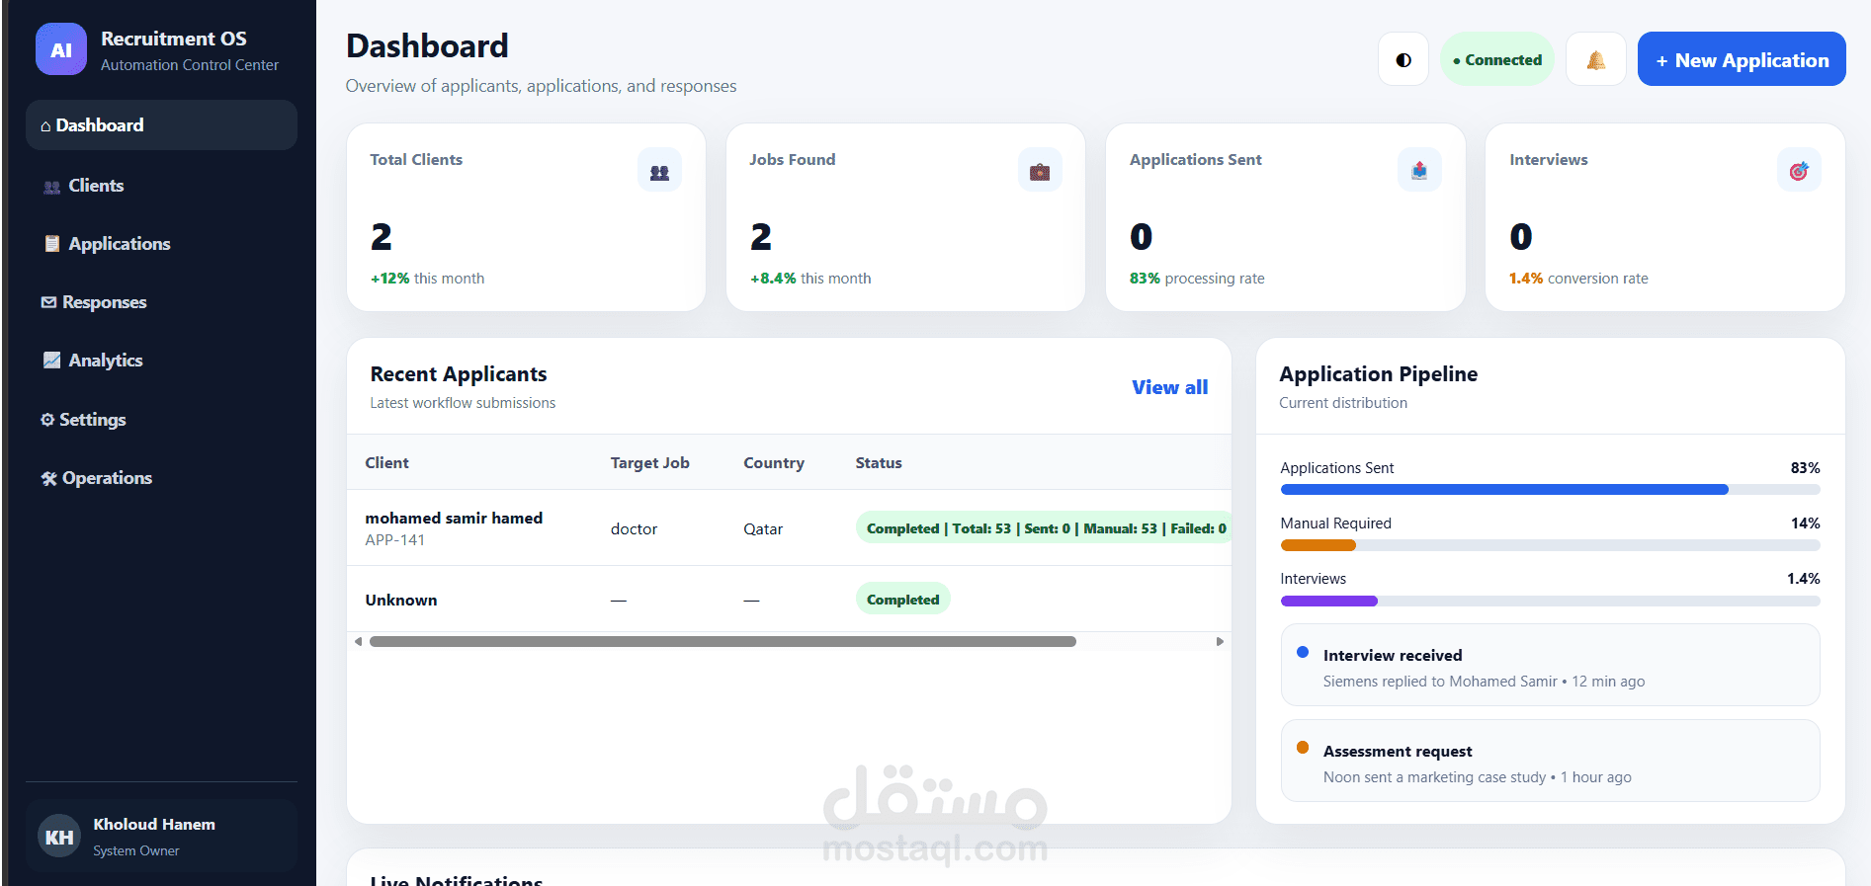Select mohamed samir hamed applicant row
Screen dimensions: 1871x886
[789, 528]
